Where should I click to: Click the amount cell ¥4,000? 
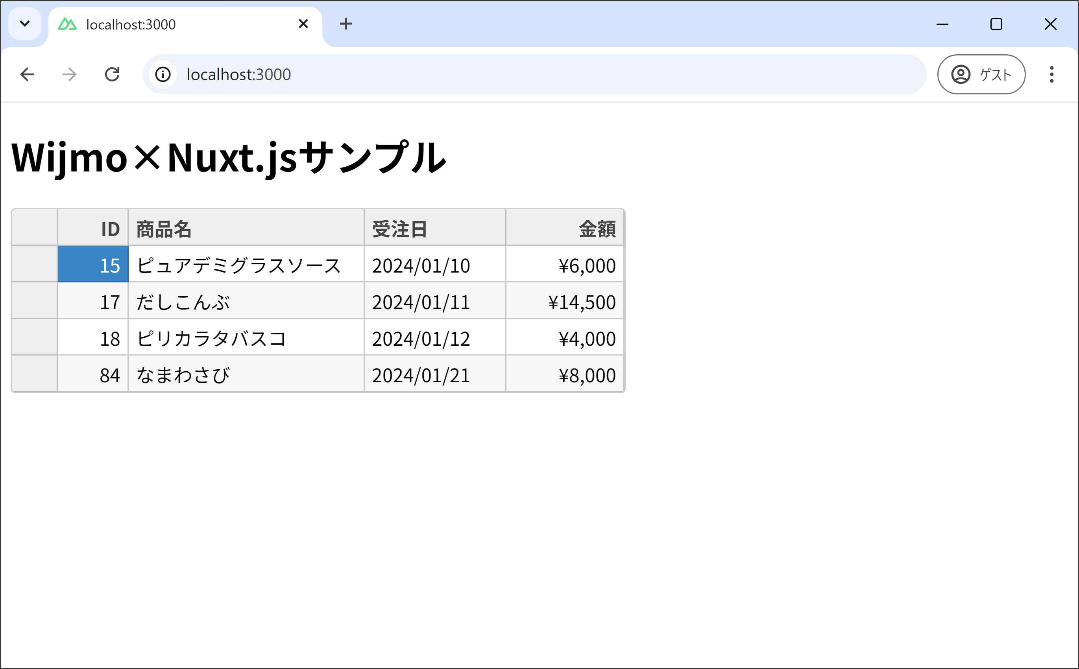[565, 337]
